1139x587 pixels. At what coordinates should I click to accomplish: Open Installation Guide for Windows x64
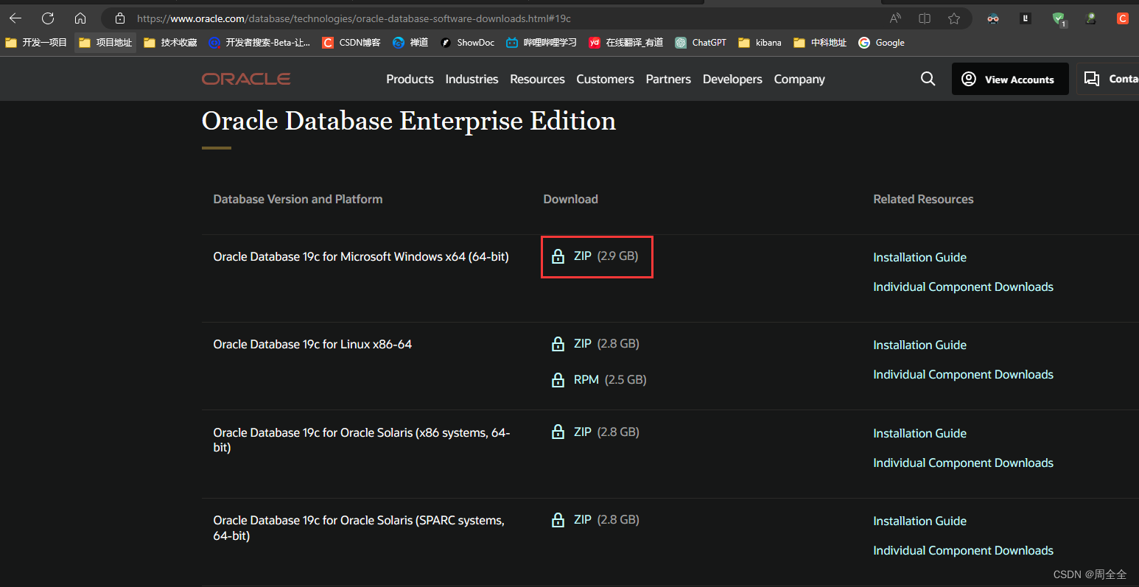[919, 257]
